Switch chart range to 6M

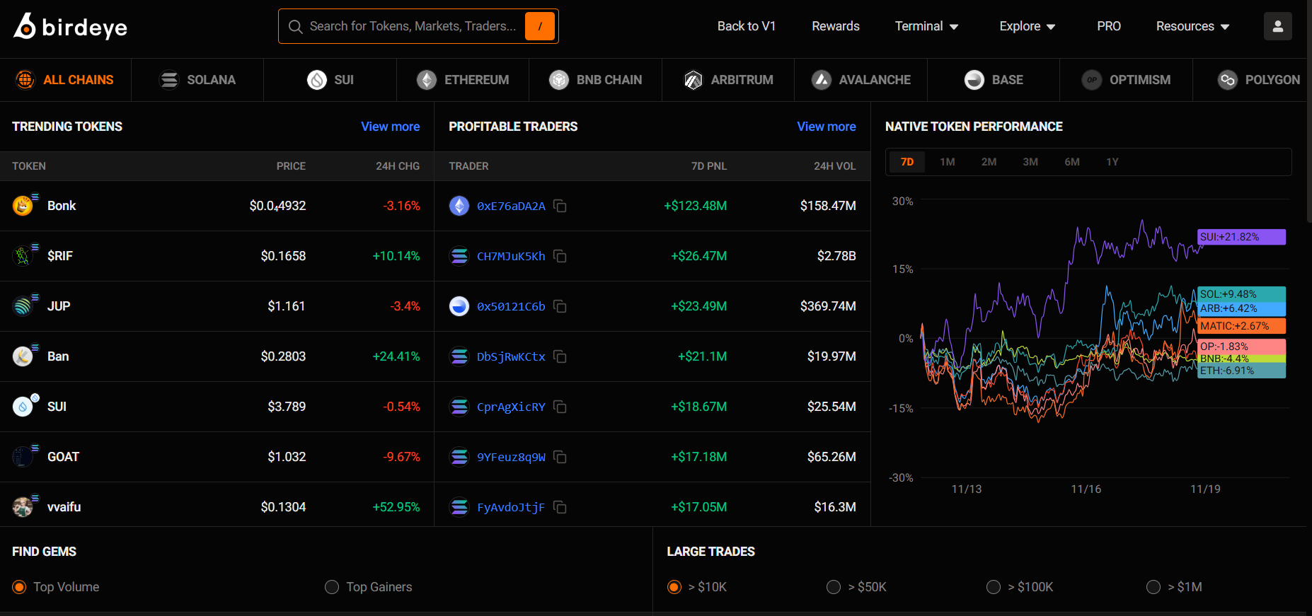[x=1072, y=162]
